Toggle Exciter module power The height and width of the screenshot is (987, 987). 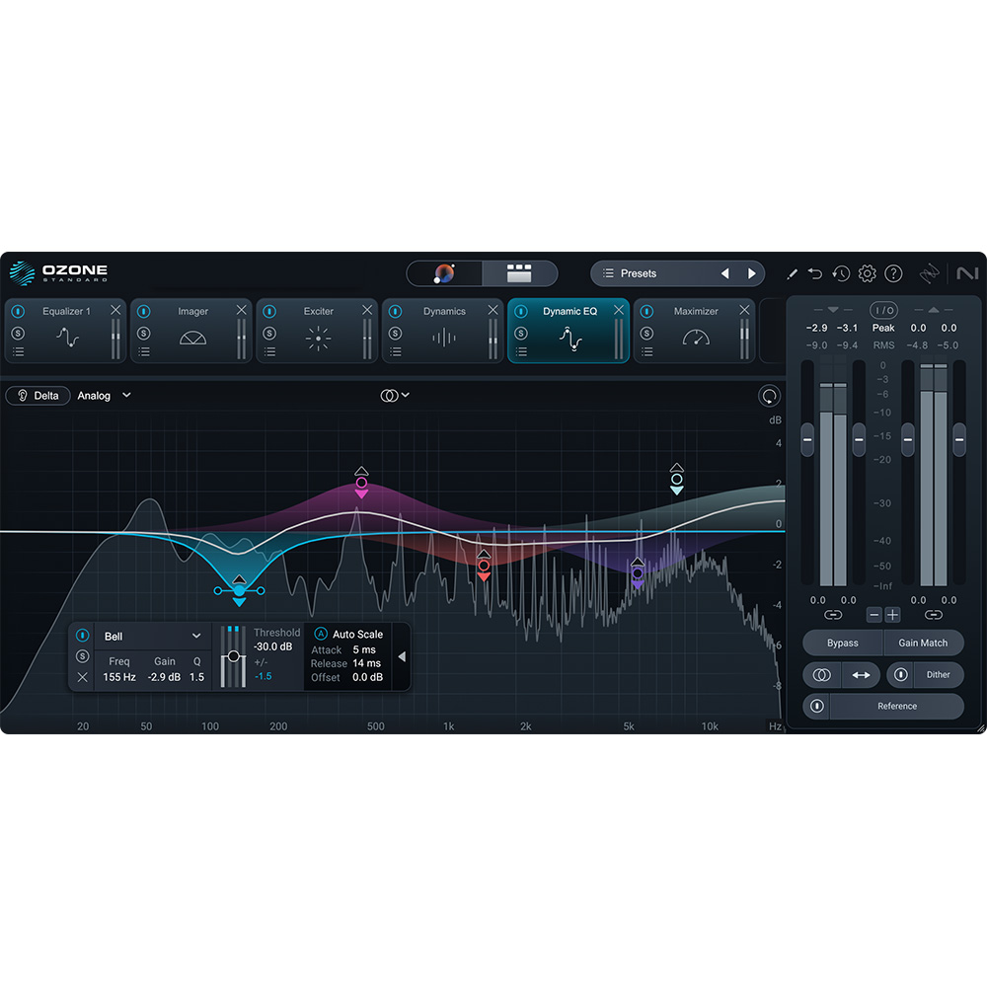[x=270, y=311]
